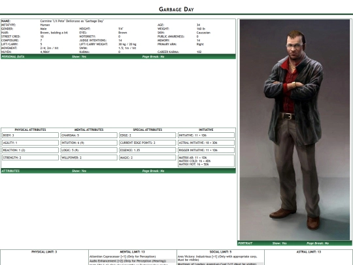Toggle Show: Yes in Portrait bar
This screenshot has width=353, height=265.
(x=279, y=243)
